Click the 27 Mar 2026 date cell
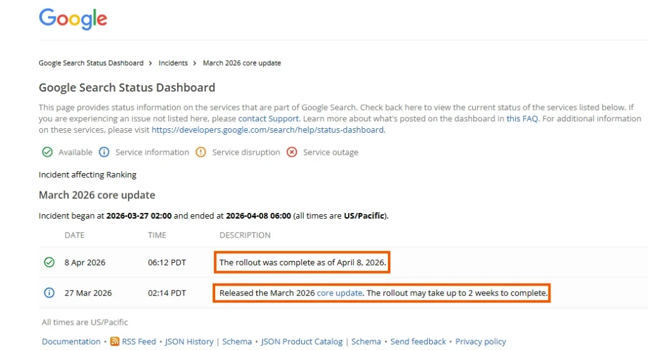This screenshot has width=648, height=350. click(x=88, y=293)
